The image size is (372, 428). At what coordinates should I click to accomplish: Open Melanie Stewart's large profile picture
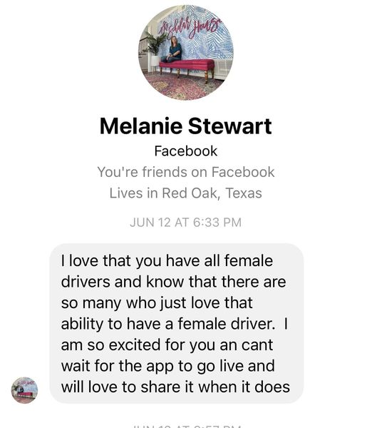click(186, 52)
